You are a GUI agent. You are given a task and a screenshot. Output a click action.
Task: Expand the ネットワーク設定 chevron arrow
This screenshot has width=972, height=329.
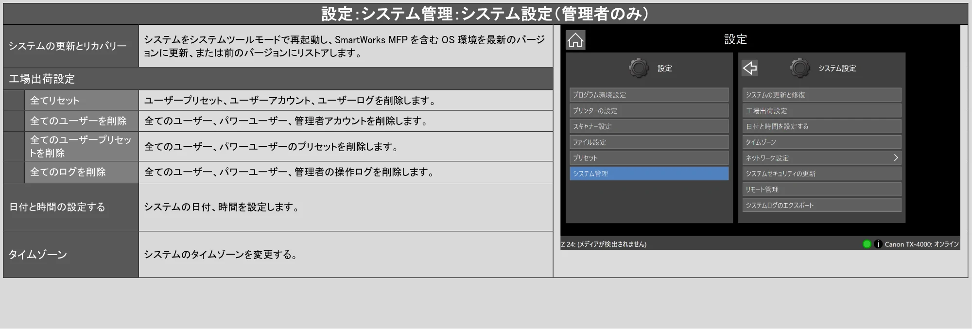click(x=896, y=158)
